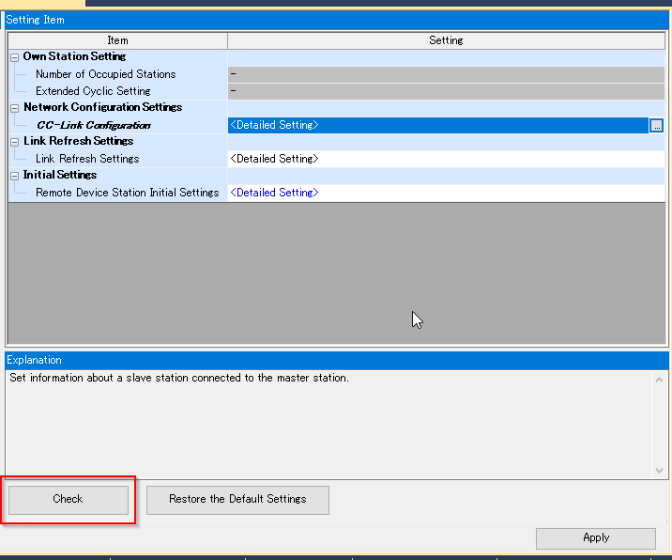672x560 pixels.
Task: Click the Setting column header
Action: point(446,40)
